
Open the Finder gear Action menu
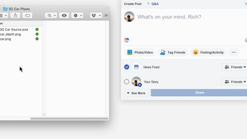[77, 15]
